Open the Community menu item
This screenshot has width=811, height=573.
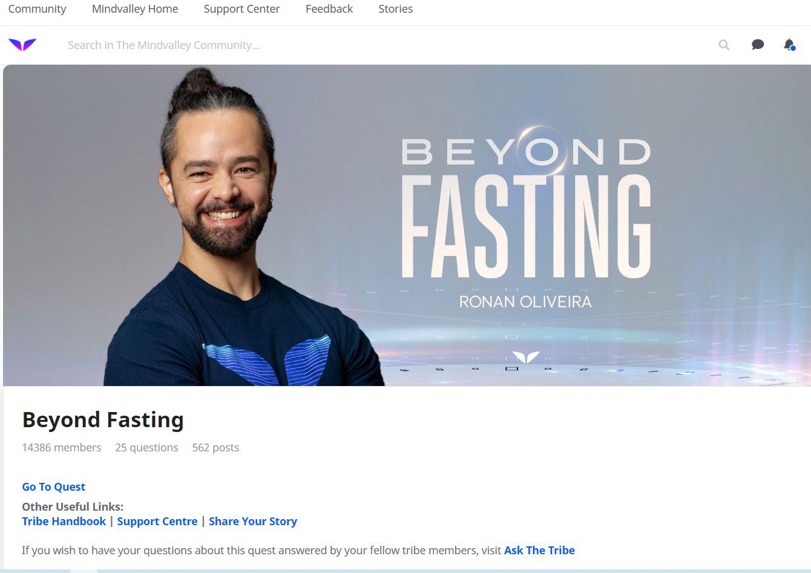click(x=37, y=9)
